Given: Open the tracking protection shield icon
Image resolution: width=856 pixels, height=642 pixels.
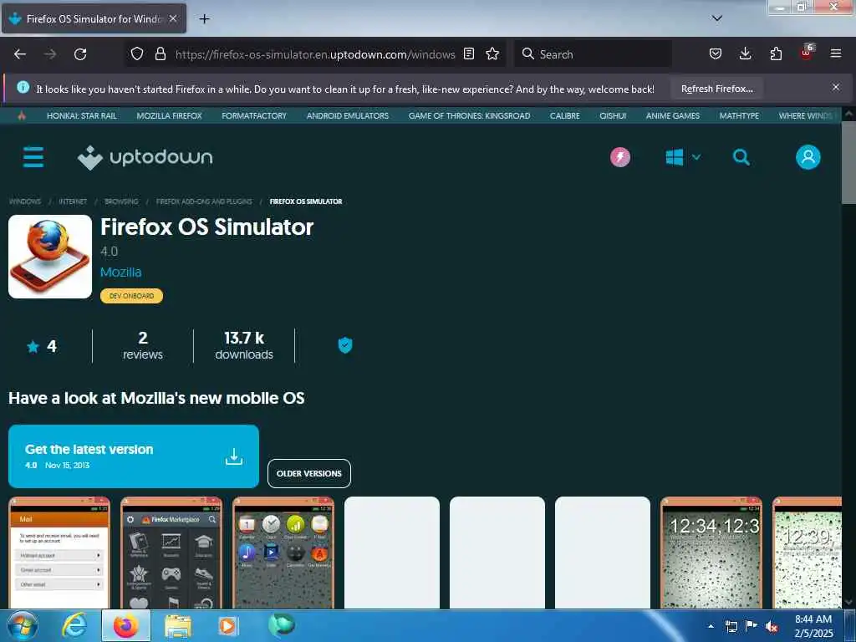Looking at the screenshot, I should [137, 53].
